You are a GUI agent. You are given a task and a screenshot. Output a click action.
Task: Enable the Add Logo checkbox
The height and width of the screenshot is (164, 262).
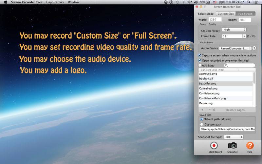(x=200, y=66)
